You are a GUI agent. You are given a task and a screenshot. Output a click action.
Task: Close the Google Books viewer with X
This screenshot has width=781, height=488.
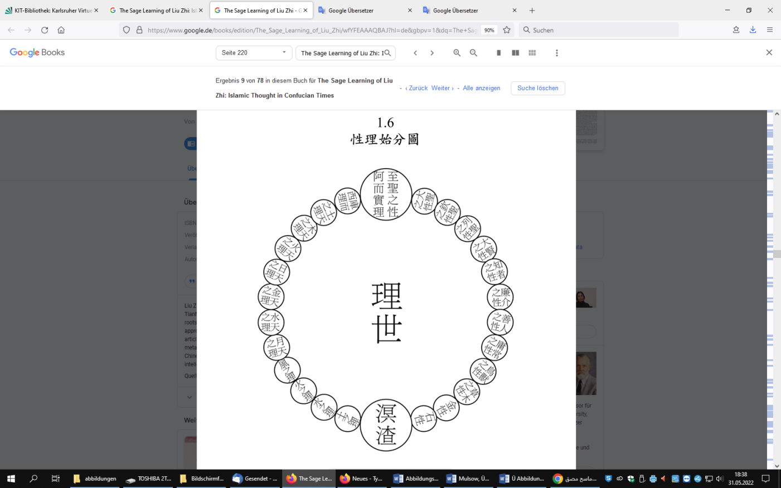coord(769,52)
